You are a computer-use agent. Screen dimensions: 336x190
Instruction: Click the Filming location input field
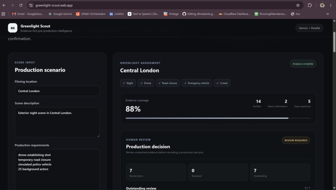pyautogui.click(x=57, y=91)
